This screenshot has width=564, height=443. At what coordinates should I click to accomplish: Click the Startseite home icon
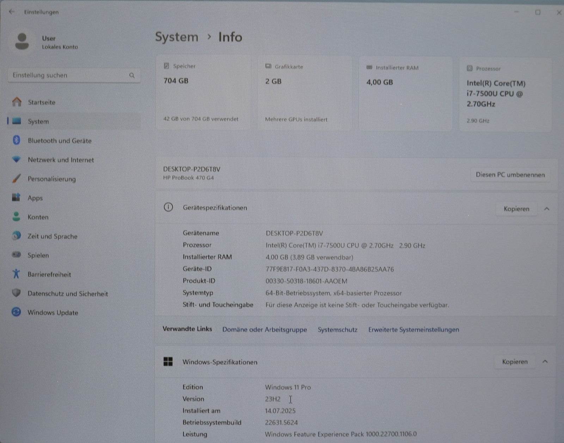coord(17,102)
